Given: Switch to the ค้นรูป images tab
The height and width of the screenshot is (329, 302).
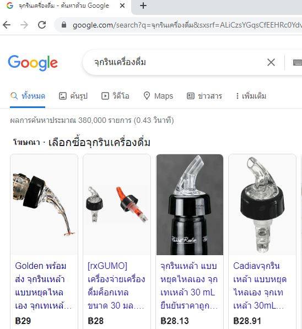Looking at the screenshot, I should click(73, 96).
